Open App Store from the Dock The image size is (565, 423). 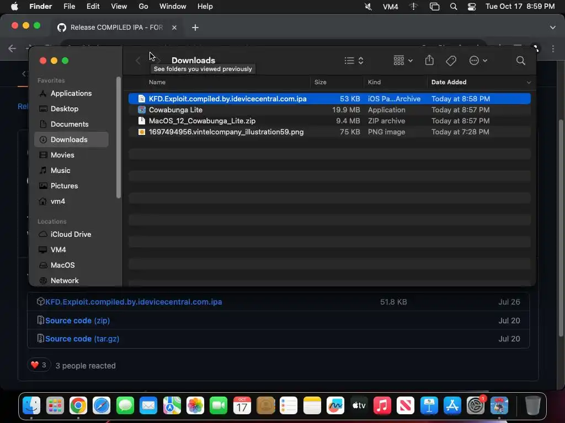[452, 405]
